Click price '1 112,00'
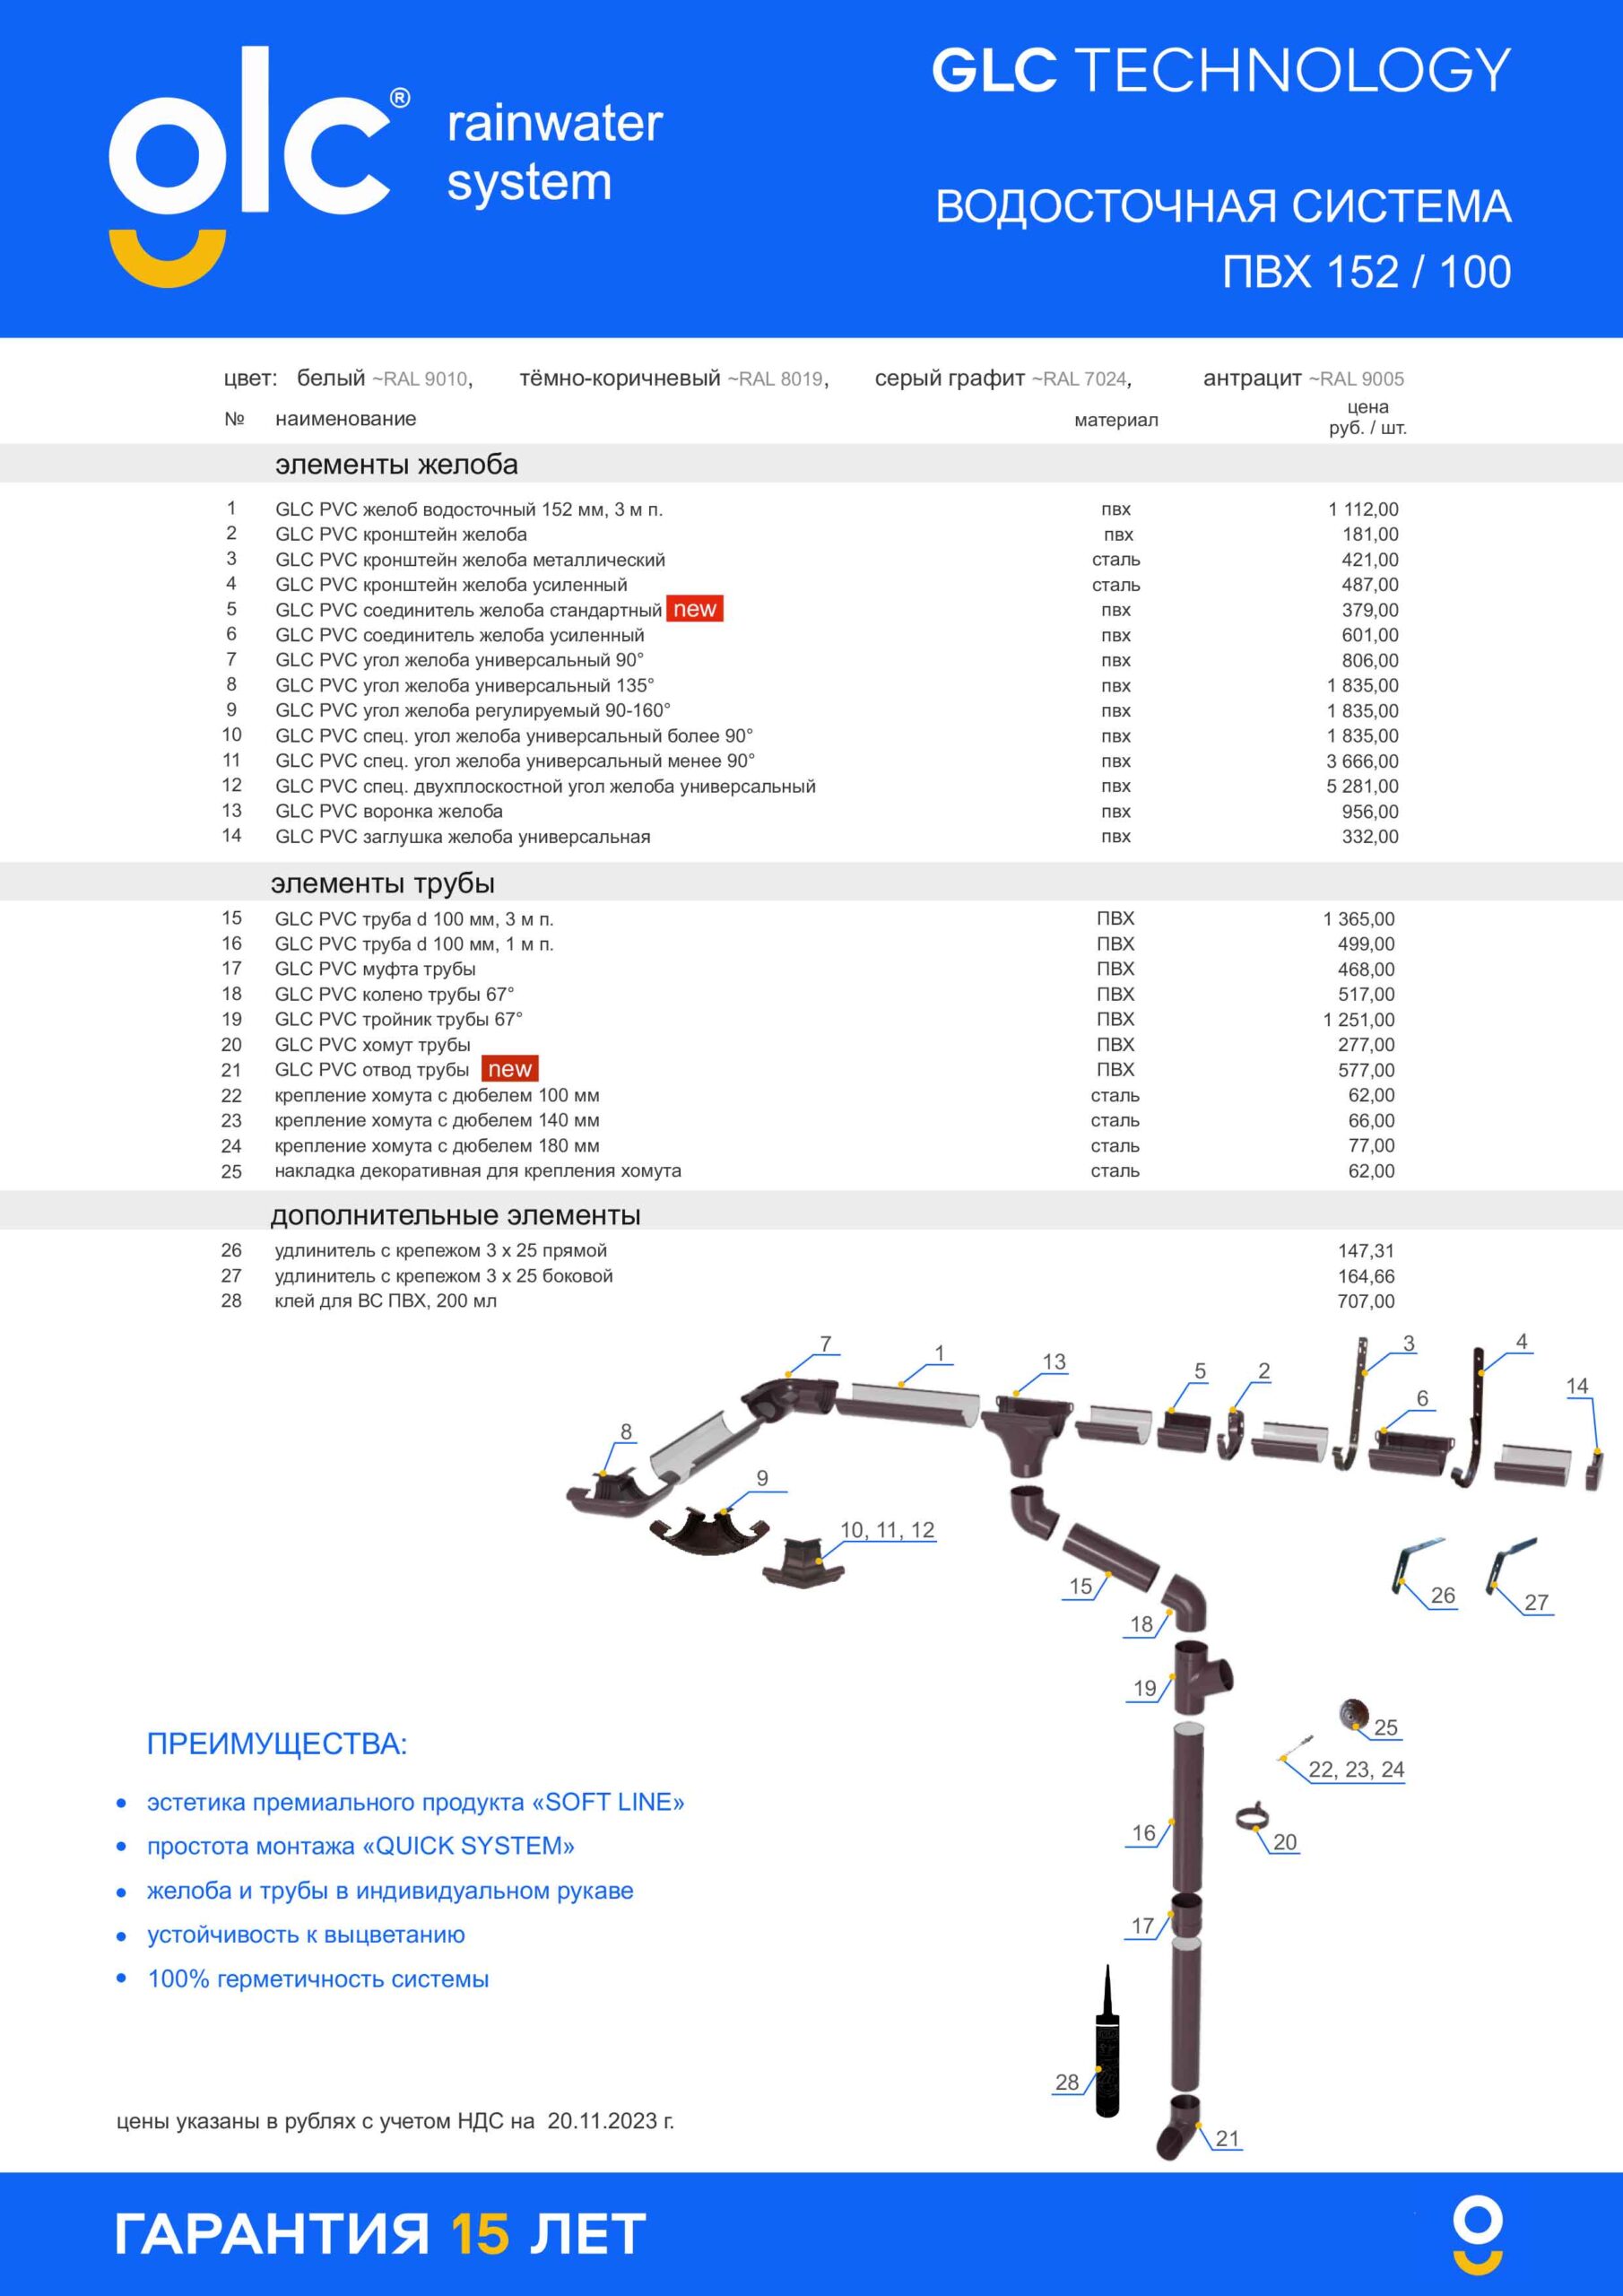 coord(1363,509)
